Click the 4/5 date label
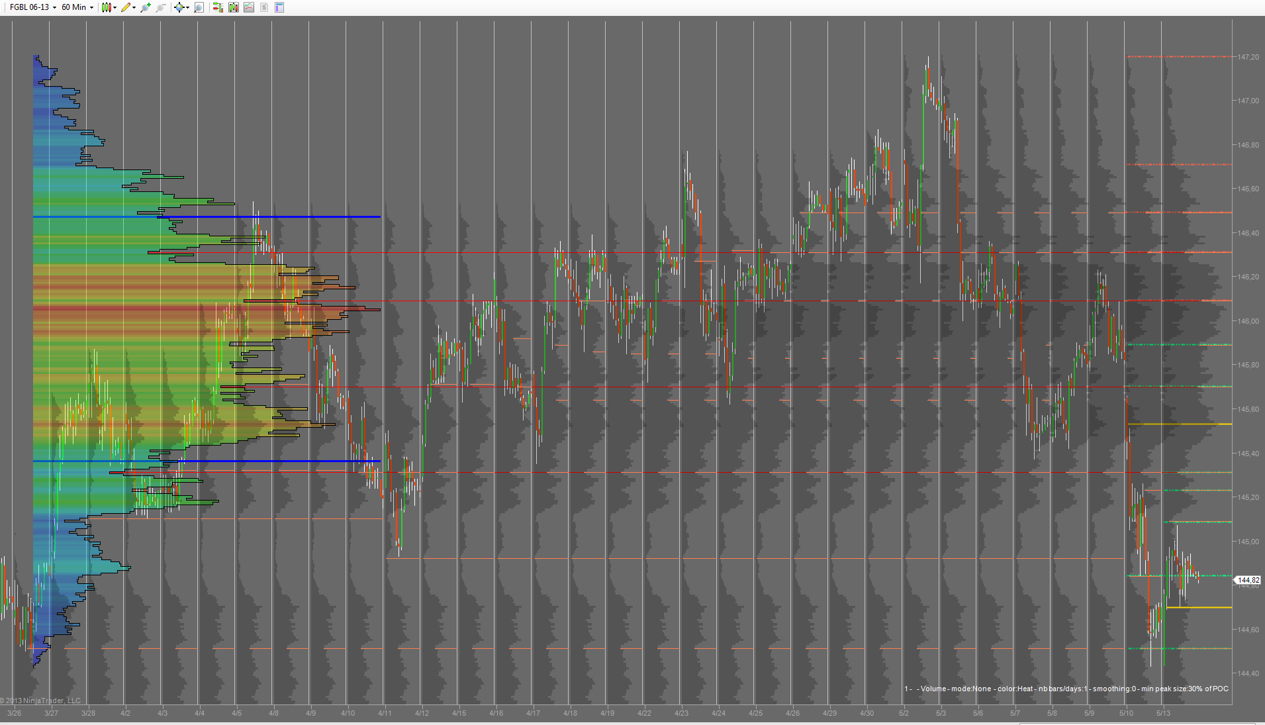This screenshot has width=1265, height=725. pos(237,713)
